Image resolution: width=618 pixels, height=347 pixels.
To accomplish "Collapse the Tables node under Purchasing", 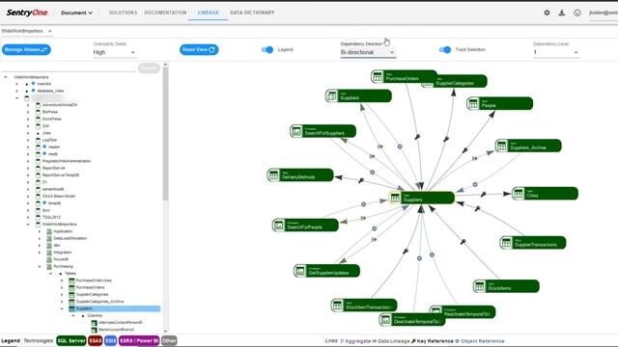I will pyautogui.click(x=51, y=274).
